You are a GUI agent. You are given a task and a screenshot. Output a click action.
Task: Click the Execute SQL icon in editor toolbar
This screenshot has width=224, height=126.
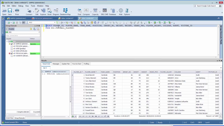tap(9, 22)
